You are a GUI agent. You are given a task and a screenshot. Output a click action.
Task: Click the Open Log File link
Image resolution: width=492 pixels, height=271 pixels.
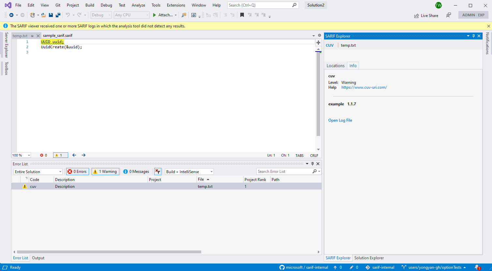(340, 120)
